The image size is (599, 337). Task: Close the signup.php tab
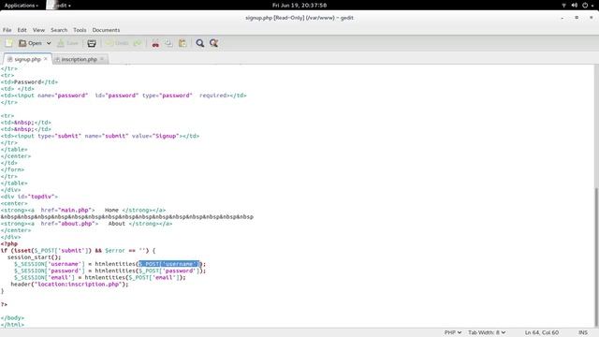(x=46, y=59)
